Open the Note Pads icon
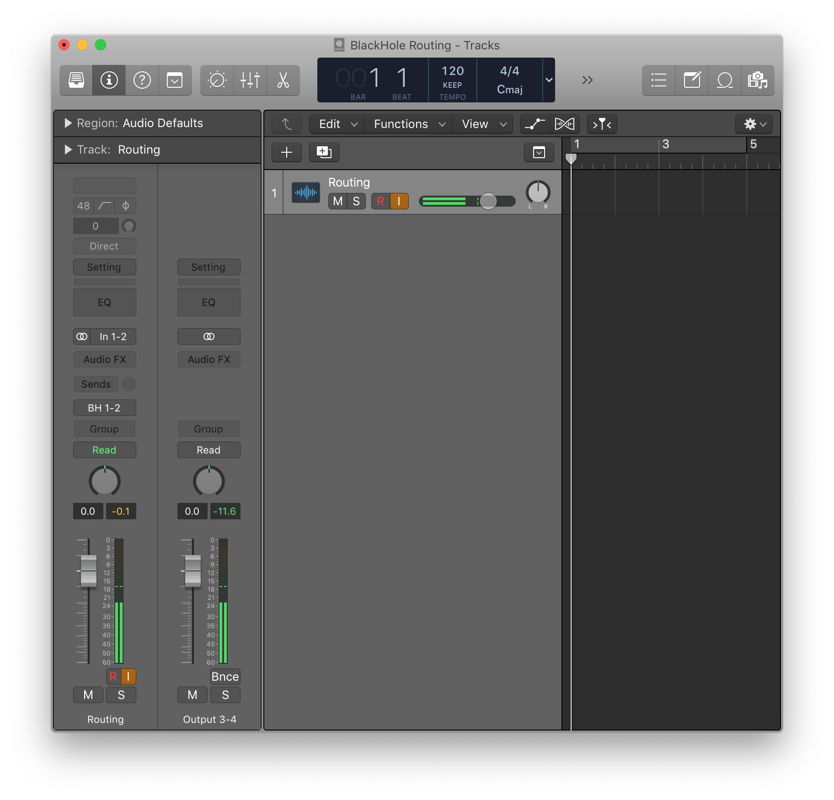The height and width of the screenshot is (800, 834). 692,80
